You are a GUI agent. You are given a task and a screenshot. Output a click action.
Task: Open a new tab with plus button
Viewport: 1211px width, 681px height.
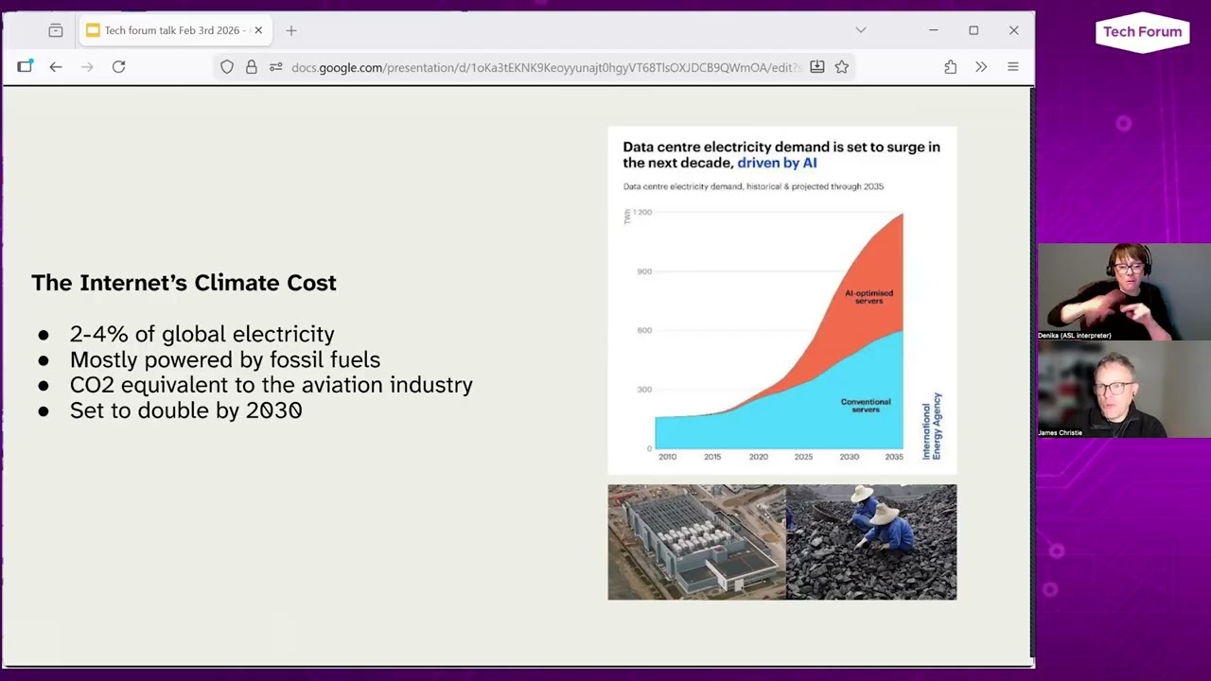(291, 30)
